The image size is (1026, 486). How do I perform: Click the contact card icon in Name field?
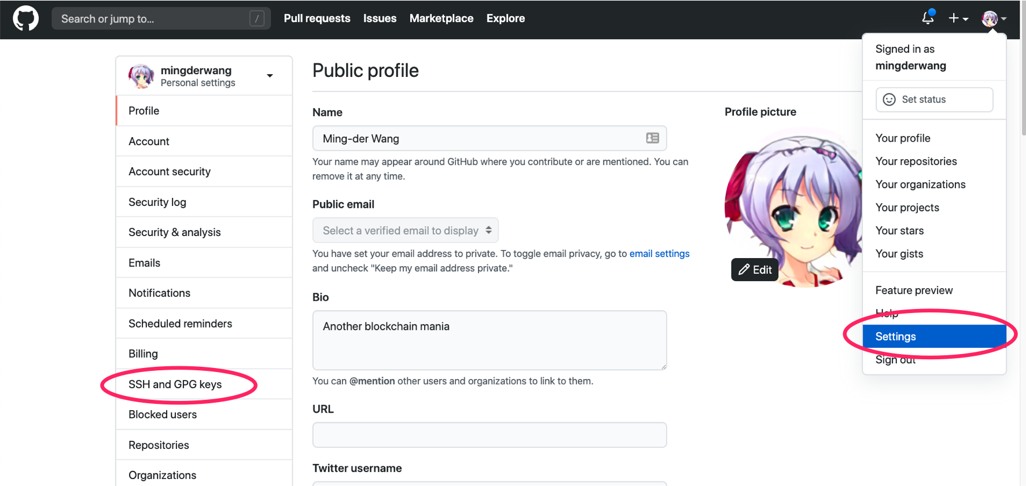(x=652, y=138)
